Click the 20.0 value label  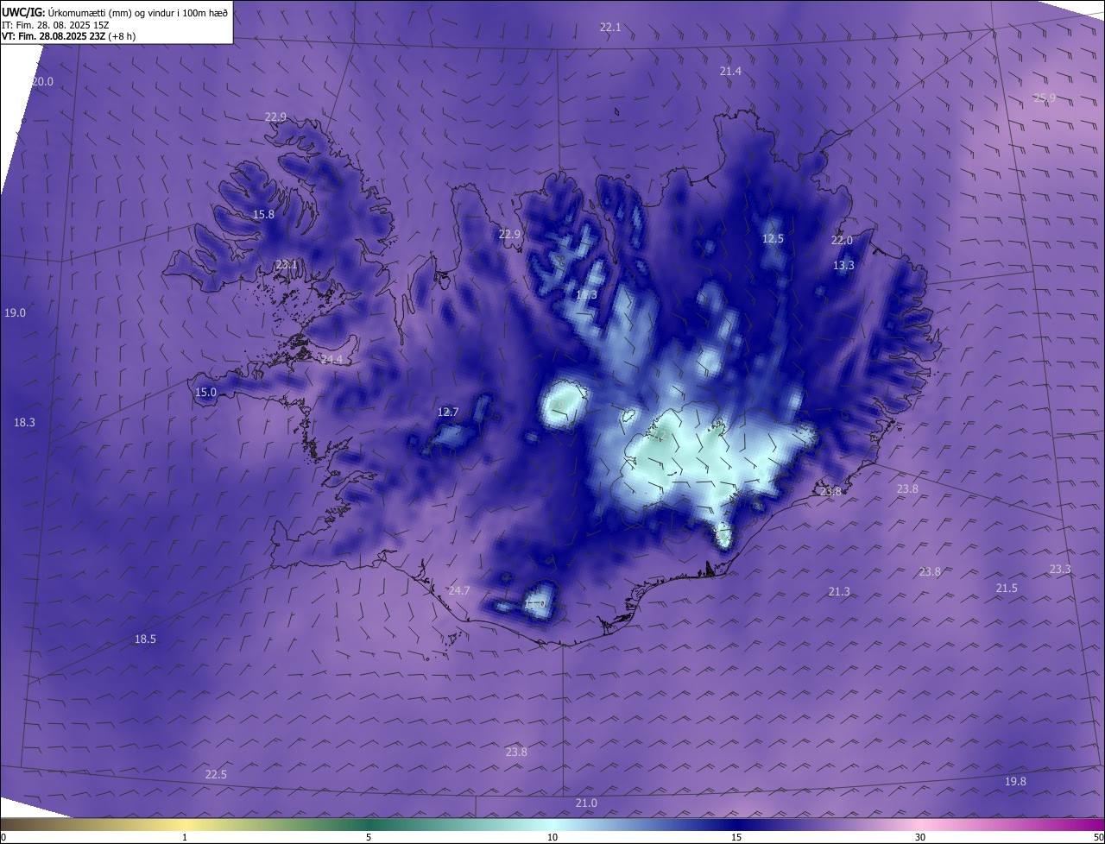coord(42,81)
